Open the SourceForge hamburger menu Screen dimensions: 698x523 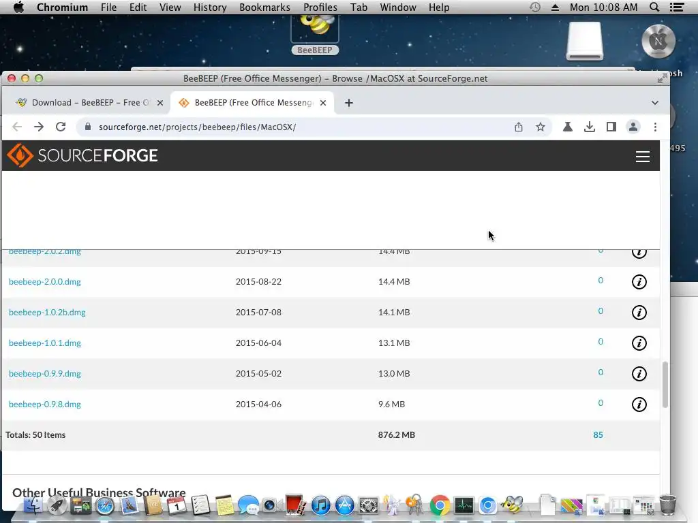click(x=642, y=156)
